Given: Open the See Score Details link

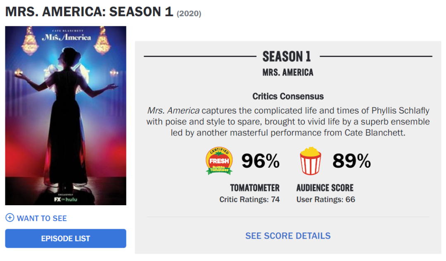Looking at the screenshot, I should [x=288, y=236].
